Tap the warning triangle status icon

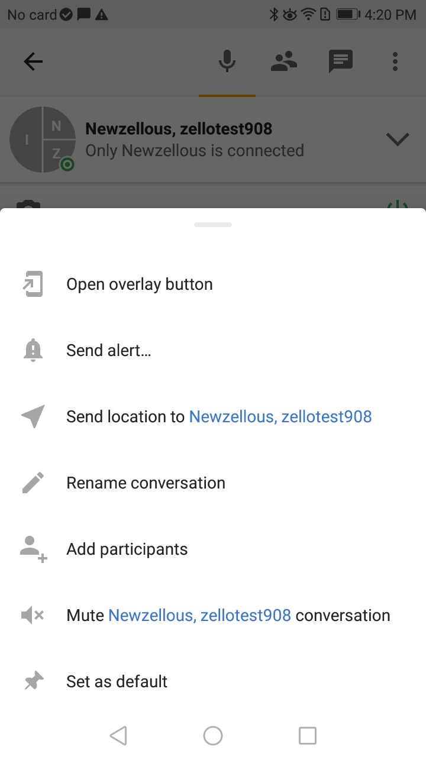(102, 14)
